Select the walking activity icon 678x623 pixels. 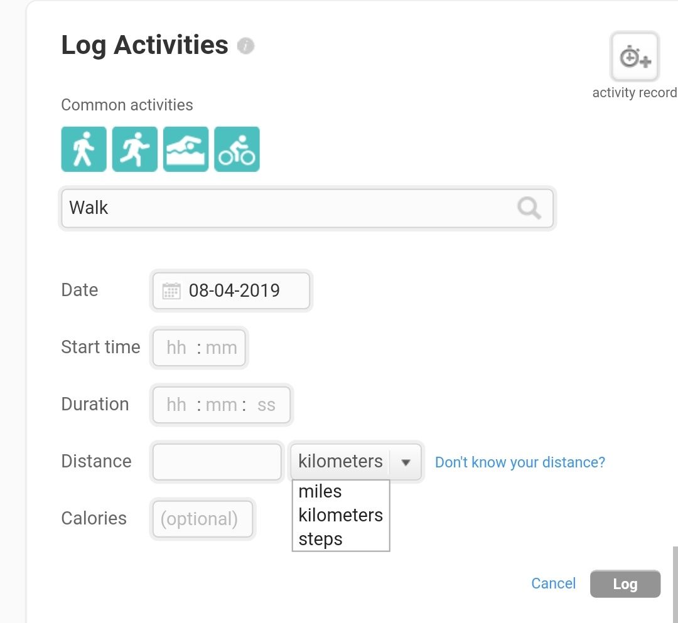coord(83,149)
